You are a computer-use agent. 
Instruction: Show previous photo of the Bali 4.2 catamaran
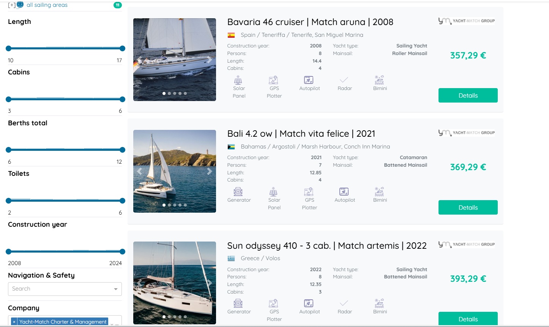tap(140, 171)
